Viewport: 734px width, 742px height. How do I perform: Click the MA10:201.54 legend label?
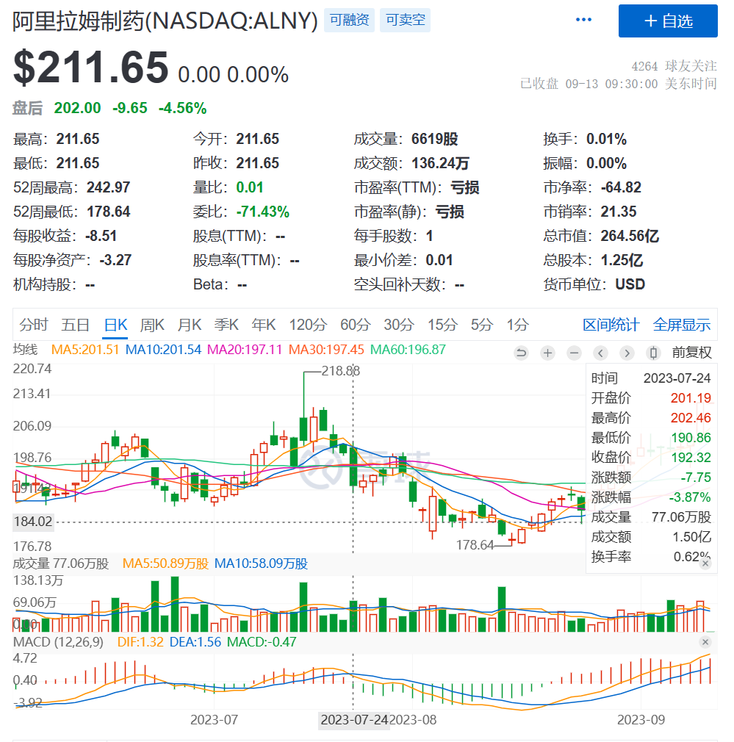163,350
